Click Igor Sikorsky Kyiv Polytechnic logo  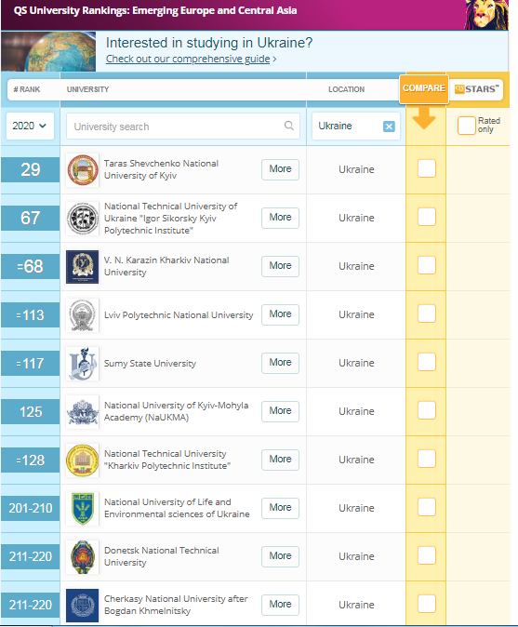(83, 219)
